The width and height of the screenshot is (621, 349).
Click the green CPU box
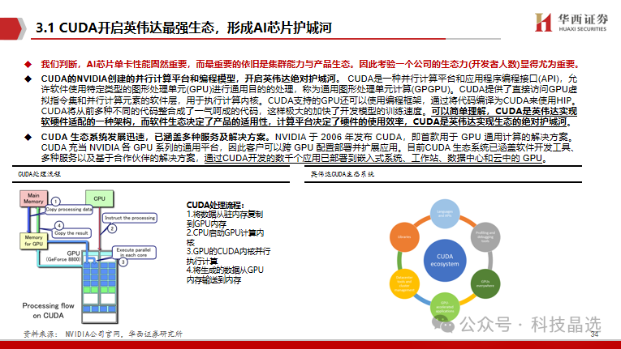pyautogui.click(x=99, y=199)
